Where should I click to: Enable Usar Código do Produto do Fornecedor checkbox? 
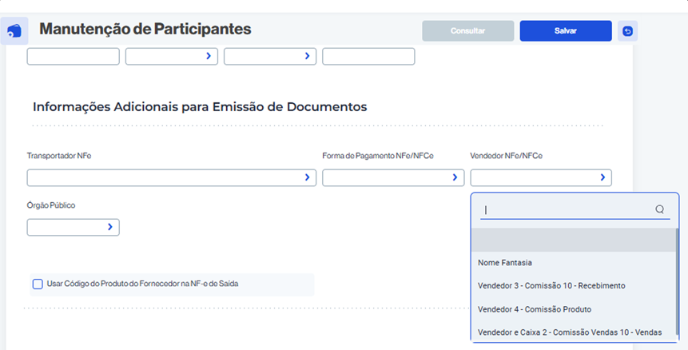coord(38,284)
